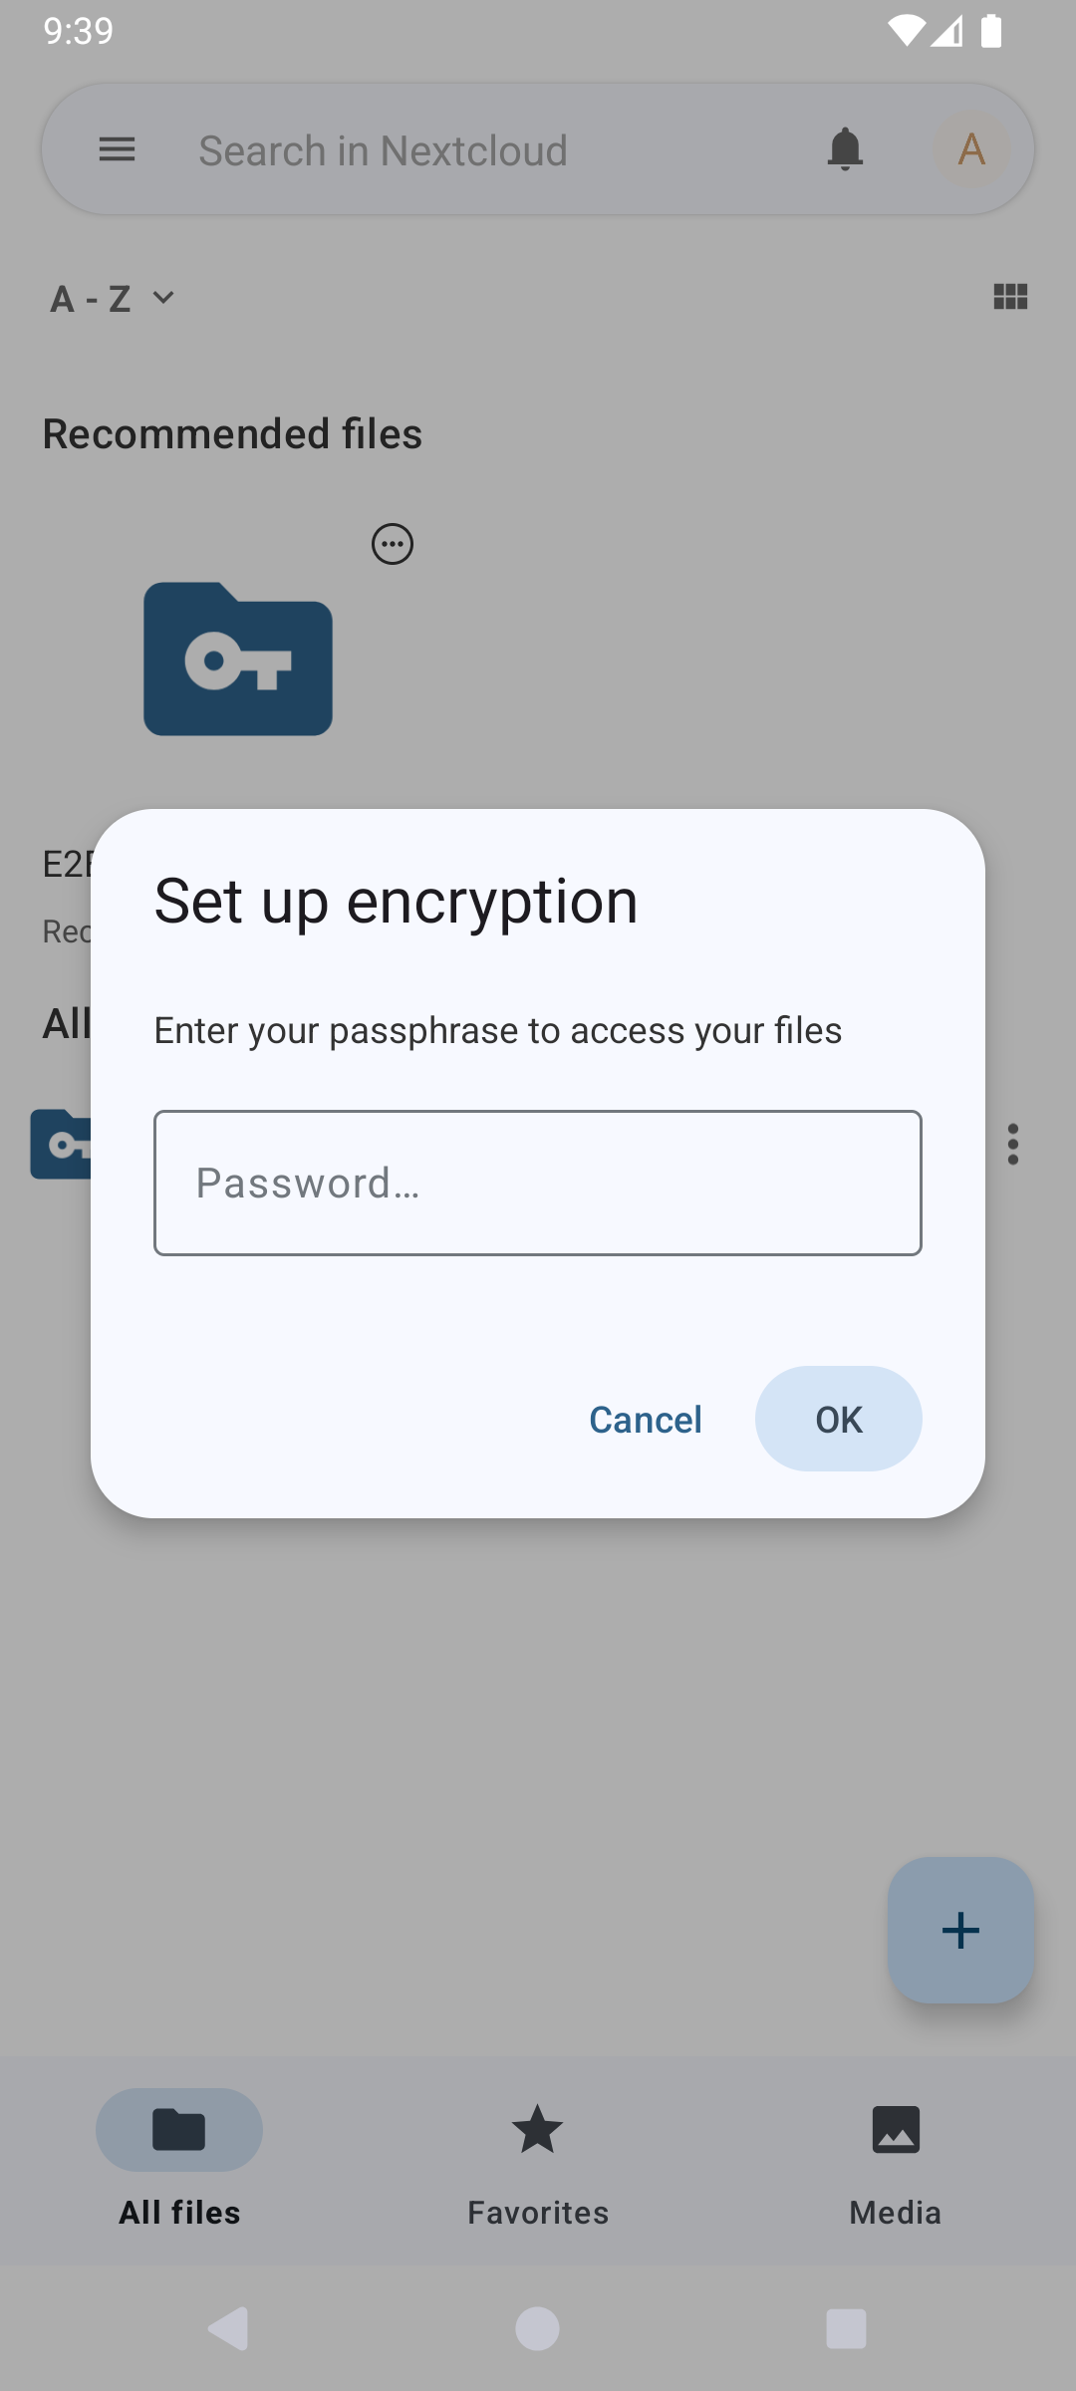Tap encrypted folder icon in file list

point(60,1145)
